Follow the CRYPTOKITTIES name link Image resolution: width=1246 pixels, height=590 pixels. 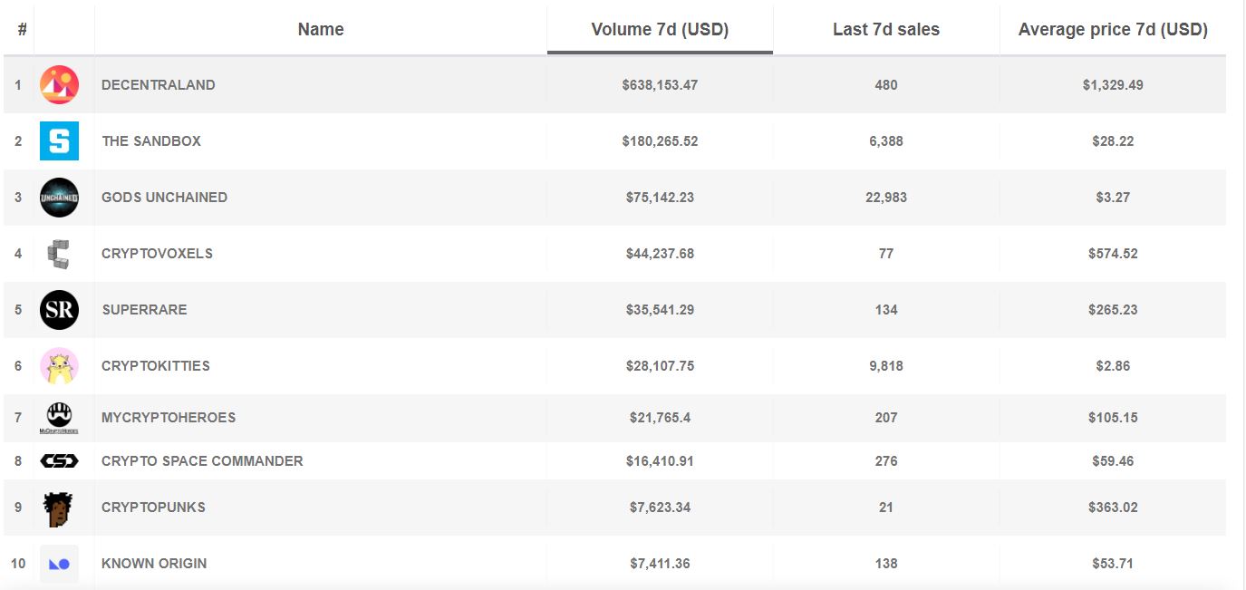tap(156, 366)
